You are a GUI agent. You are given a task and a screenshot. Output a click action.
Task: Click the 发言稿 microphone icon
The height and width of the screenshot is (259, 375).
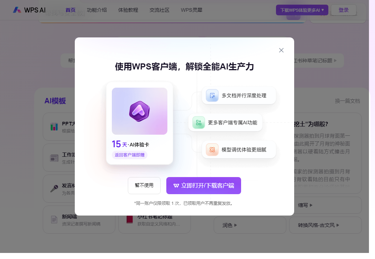[54, 189]
